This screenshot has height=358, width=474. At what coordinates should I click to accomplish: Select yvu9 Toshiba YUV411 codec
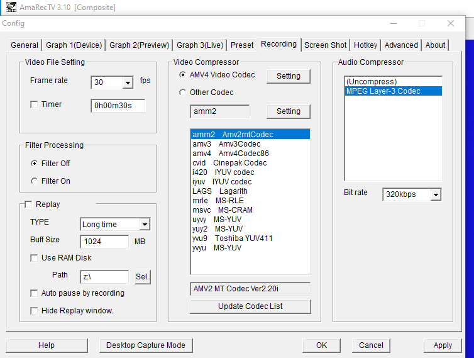tap(250, 238)
